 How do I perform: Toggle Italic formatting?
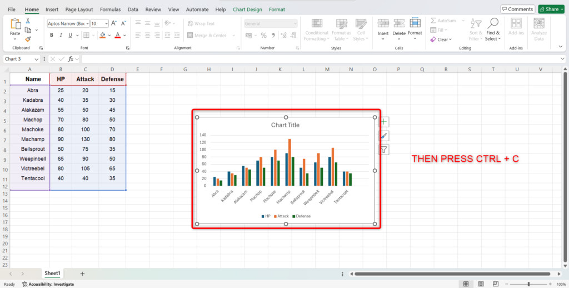click(61, 35)
